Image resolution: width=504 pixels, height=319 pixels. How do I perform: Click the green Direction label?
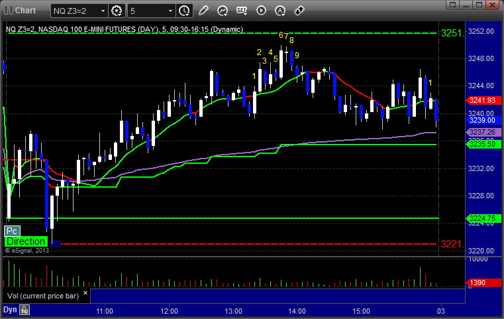26,241
